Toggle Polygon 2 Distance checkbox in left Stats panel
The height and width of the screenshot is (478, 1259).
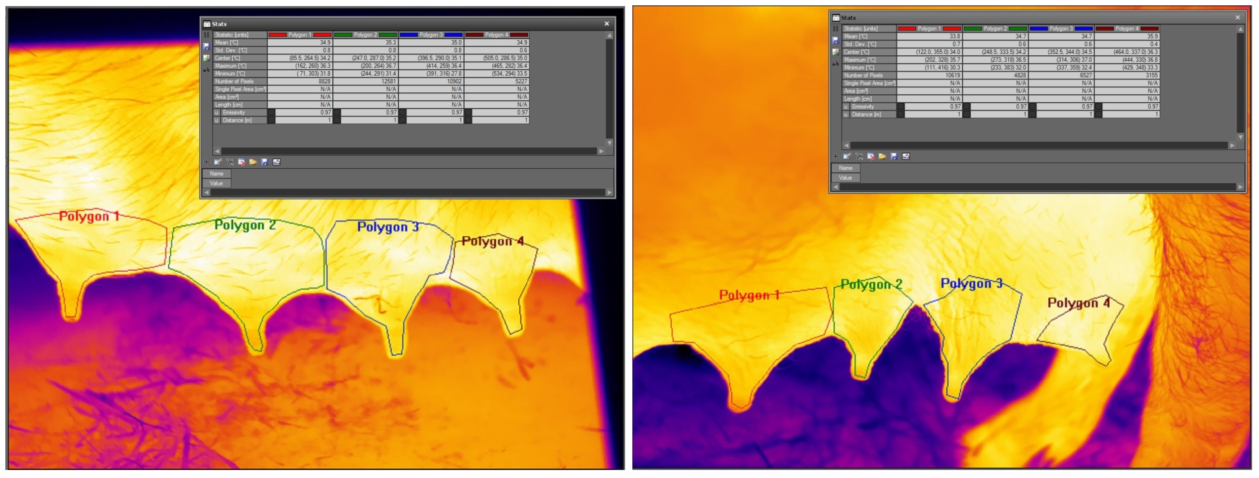click(337, 121)
